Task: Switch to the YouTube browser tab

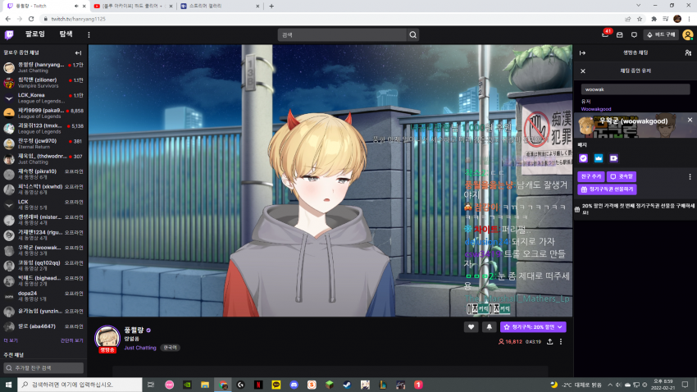Action: point(133,6)
